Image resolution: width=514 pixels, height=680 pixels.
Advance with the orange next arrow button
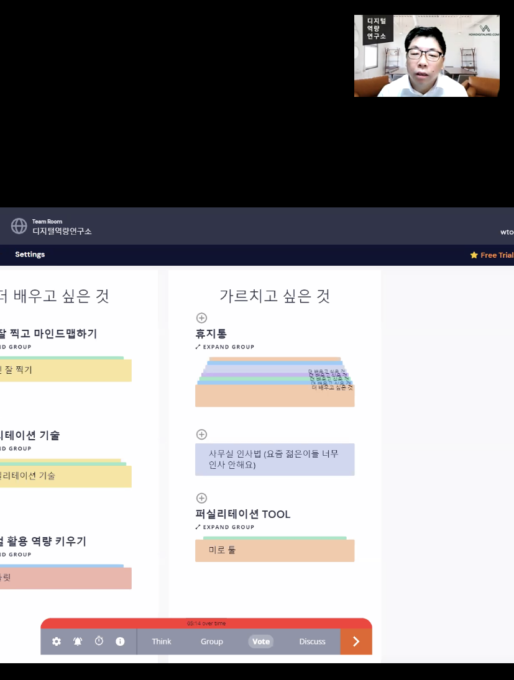click(x=356, y=641)
